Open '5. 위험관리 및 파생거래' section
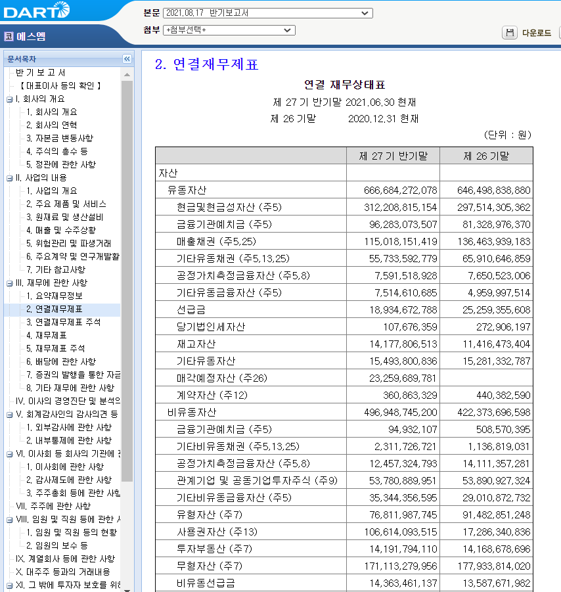This screenshot has width=561, height=592. (x=69, y=244)
